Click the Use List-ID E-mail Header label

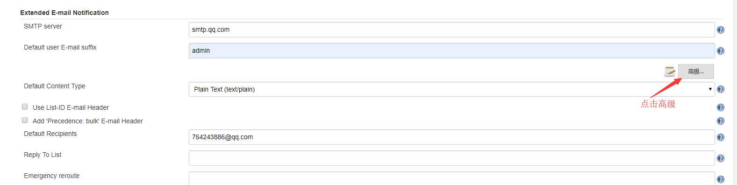(71, 107)
